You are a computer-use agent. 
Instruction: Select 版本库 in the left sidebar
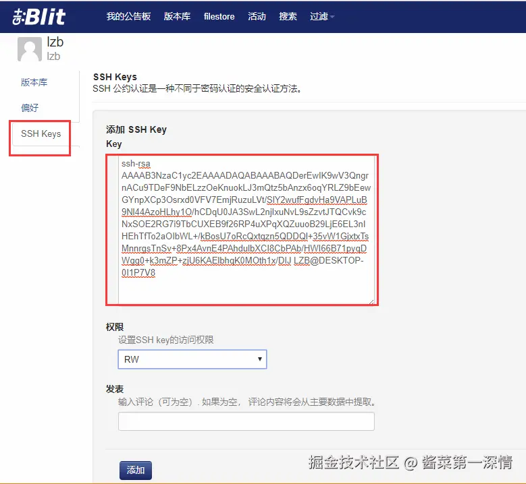tap(34, 82)
